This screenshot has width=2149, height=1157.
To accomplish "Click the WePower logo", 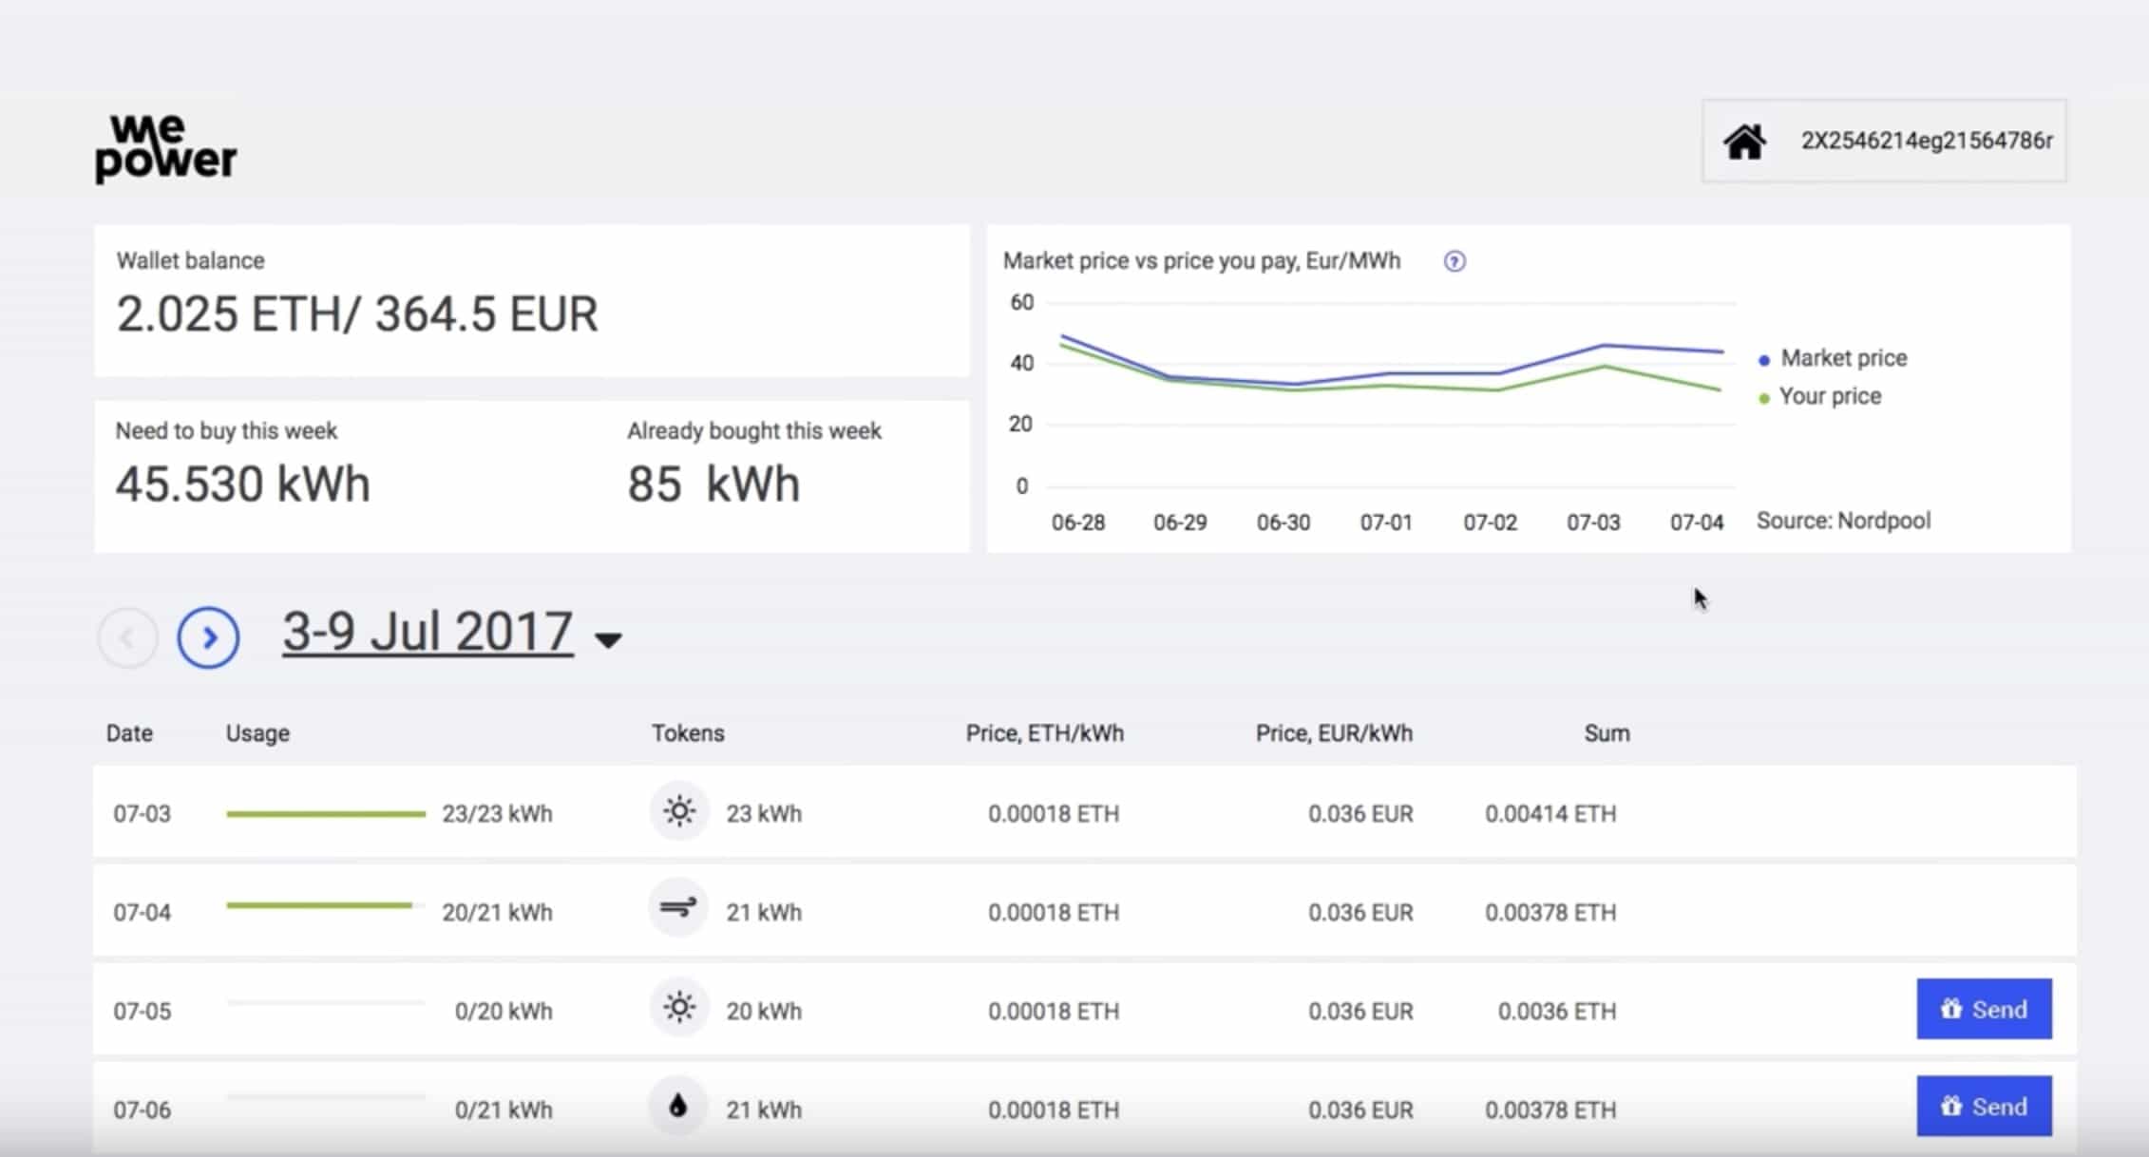I will pos(166,149).
